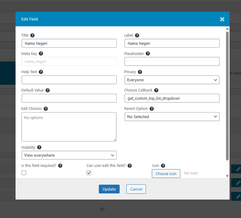Screen dimensions: 241x218
Task: Click the middle pencil edit icon behind the dialog
Action: (x=238, y=183)
